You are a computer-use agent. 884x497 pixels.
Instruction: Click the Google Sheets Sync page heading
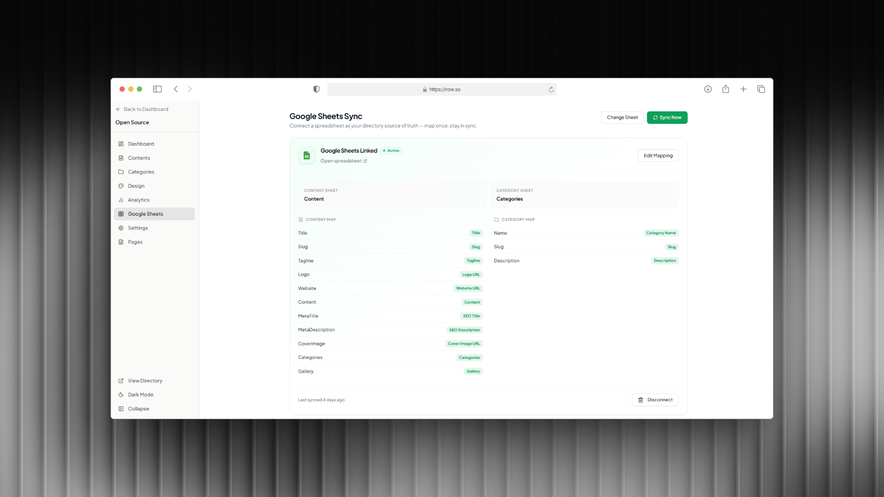click(x=326, y=116)
